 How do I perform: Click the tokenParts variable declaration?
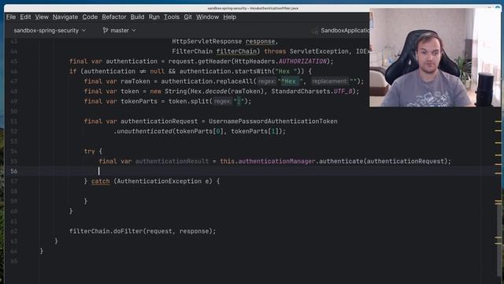click(x=139, y=102)
